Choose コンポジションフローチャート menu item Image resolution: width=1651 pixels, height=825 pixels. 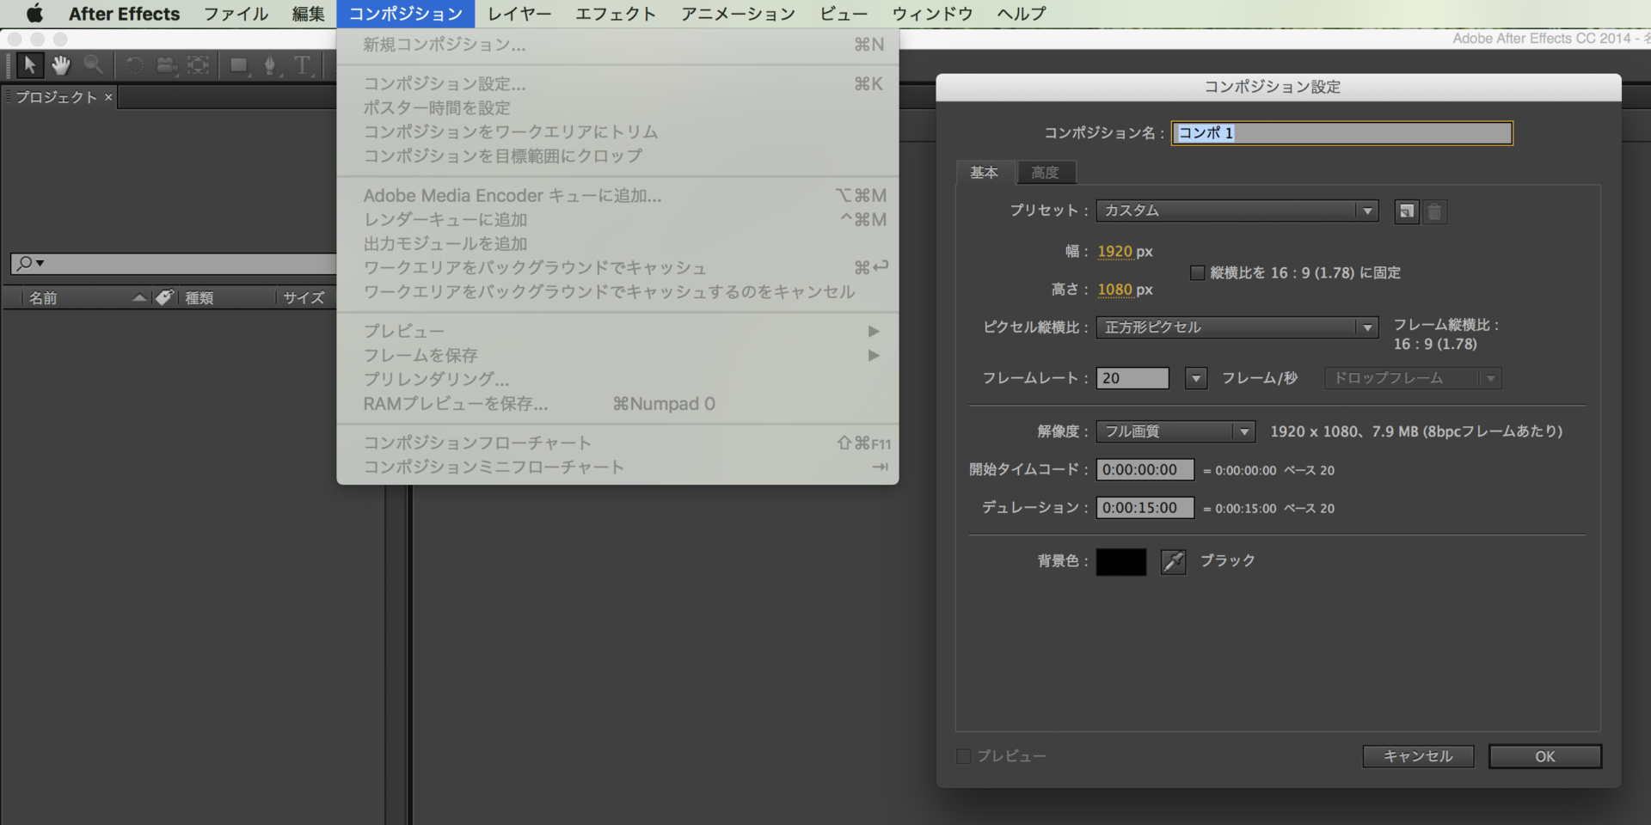[617, 443]
